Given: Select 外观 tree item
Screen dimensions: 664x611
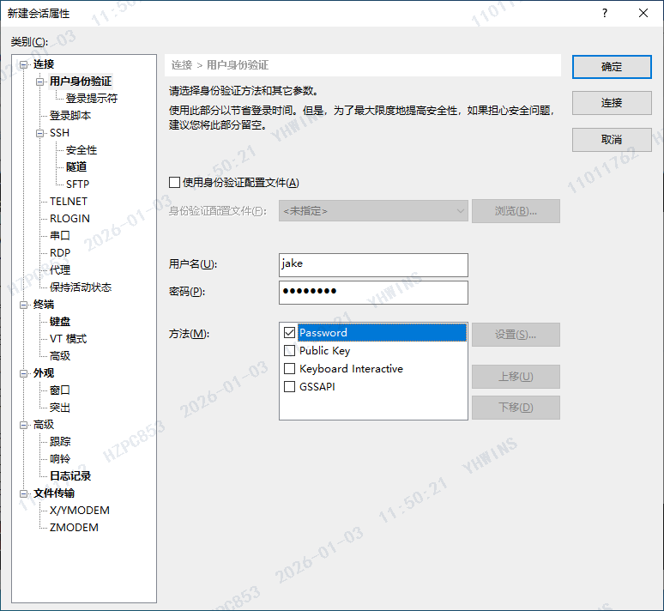Looking at the screenshot, I should (x=44, y=373).
